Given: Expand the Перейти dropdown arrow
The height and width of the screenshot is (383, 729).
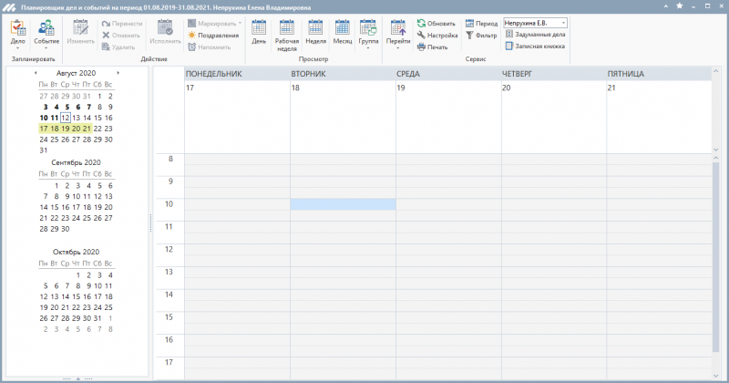Looking at the screenshot, I should (x=398, y=48).
